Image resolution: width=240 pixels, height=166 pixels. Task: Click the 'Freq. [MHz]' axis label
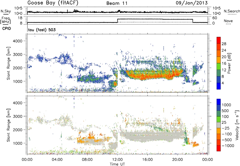coord(5,20)
